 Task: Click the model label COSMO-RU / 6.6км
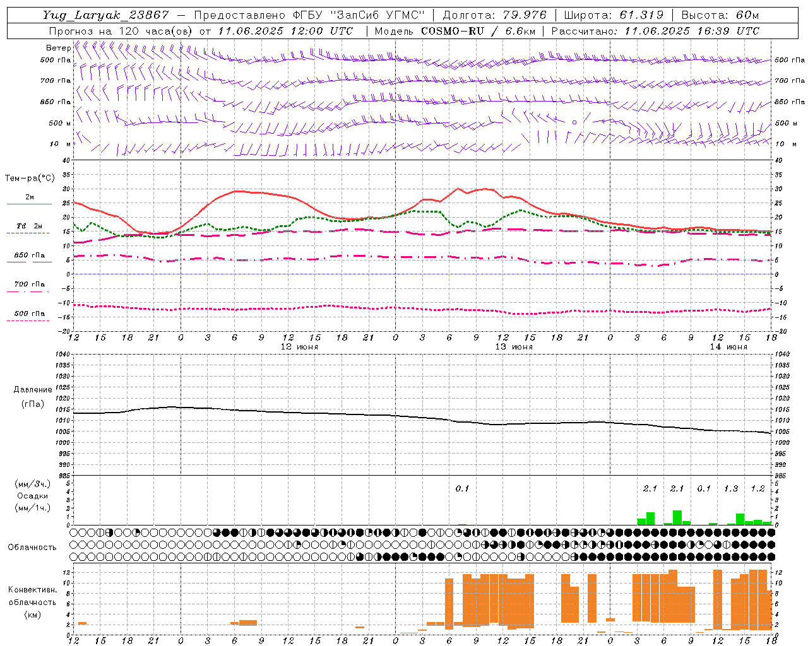coord(478,31)
